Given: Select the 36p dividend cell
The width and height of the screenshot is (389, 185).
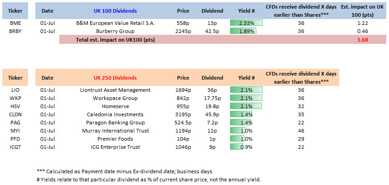Looking at the screenshot, I should tap(212, 90).
